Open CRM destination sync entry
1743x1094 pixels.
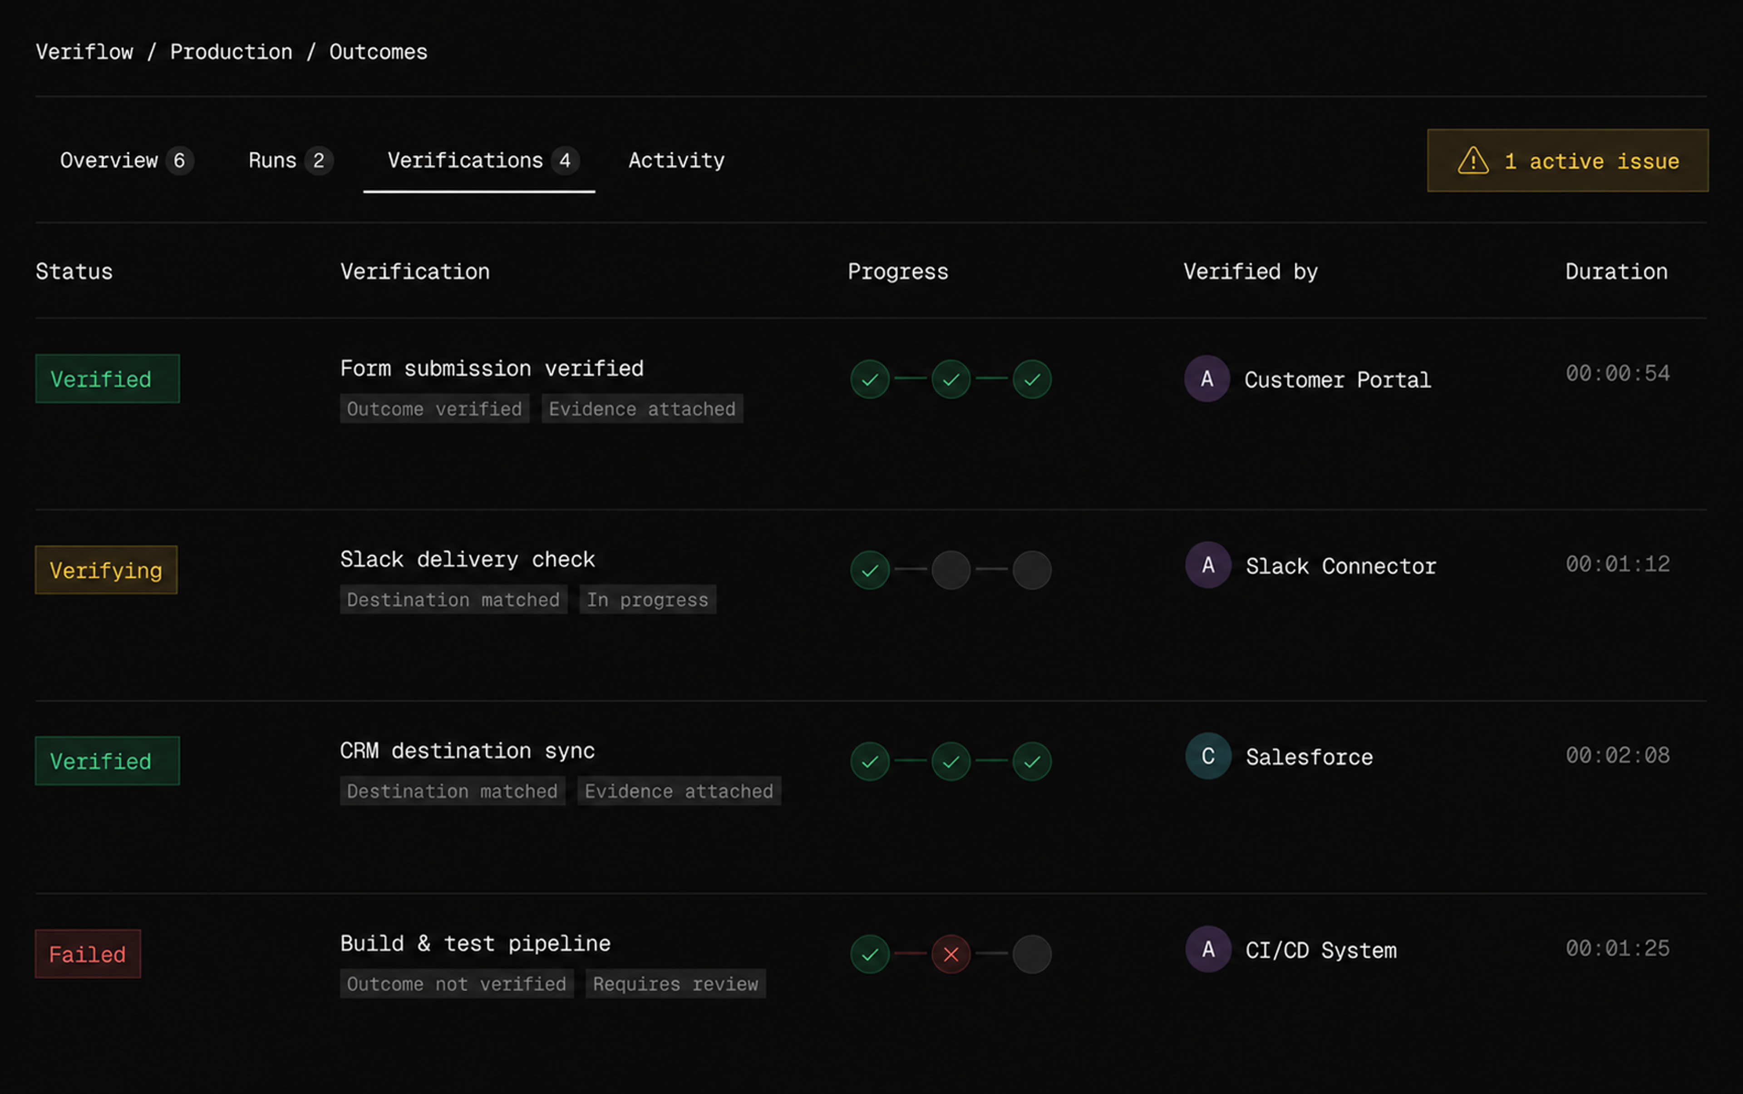click(x=467, y=751)
